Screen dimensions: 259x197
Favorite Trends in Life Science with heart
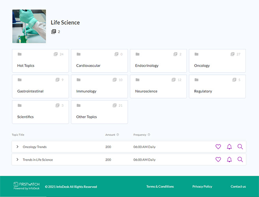pos(218,160)
